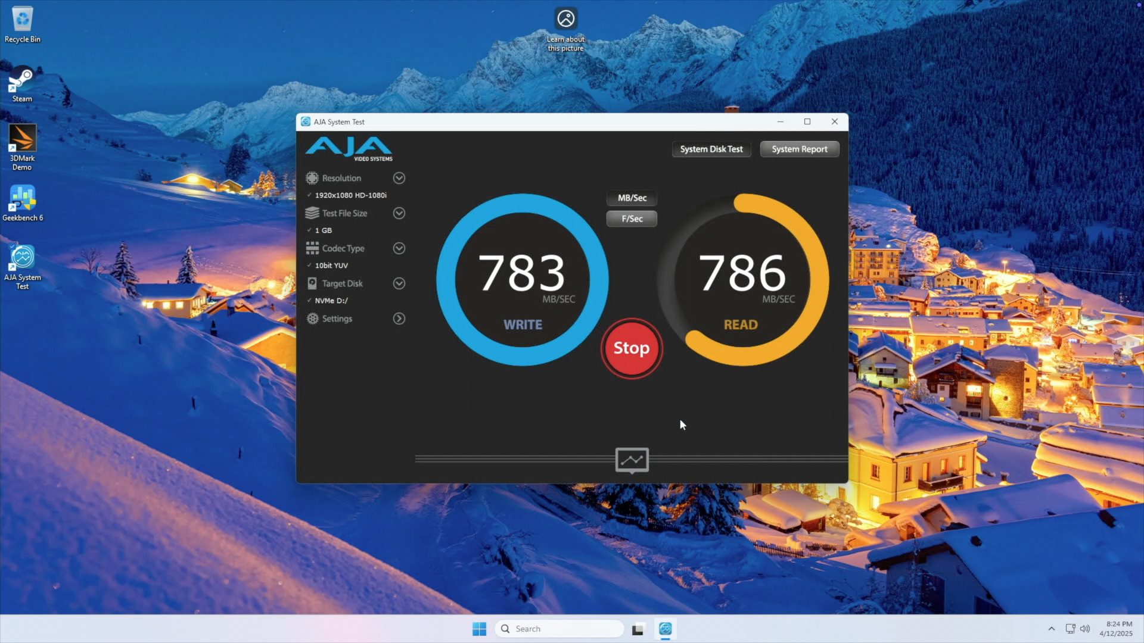Click the graph view icon at bottom
The height and width of the screenshot is (643, 1144).
click(632, 460)
